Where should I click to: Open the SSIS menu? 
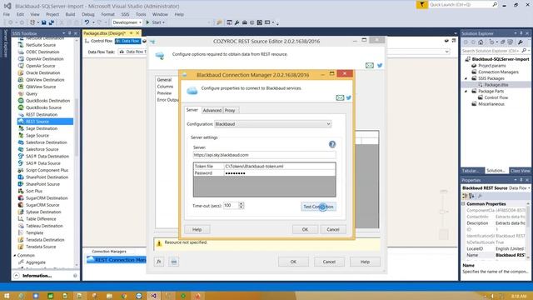click(x=125, y=14)
